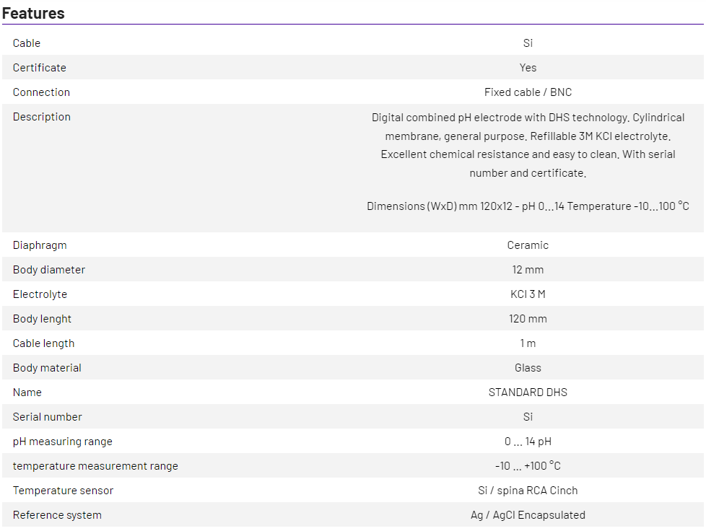Click the Serial number label
This screenshot has width=706, height=531.
(x=48, y=417)
